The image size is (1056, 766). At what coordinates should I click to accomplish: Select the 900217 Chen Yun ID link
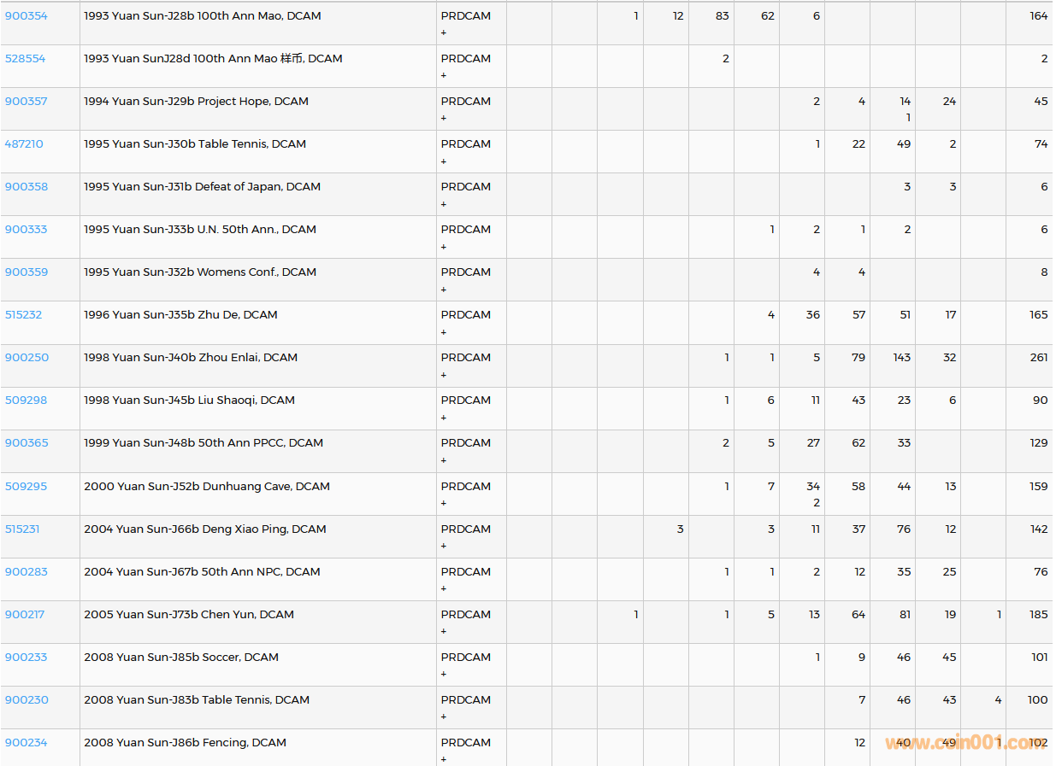(x=25, y=615)
